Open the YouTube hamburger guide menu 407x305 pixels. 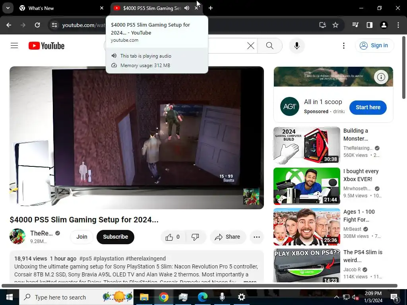click(x=14, y=46)
